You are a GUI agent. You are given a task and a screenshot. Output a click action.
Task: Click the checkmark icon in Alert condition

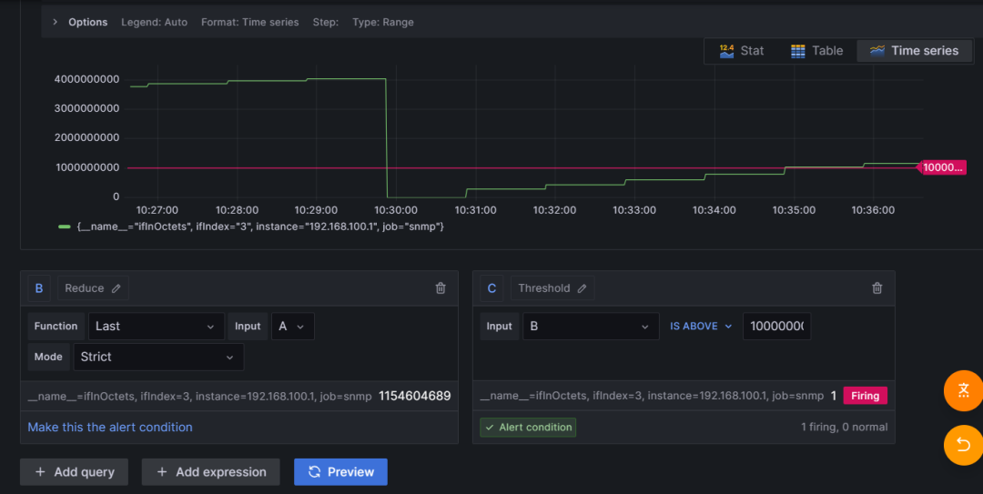pos(490,427)
